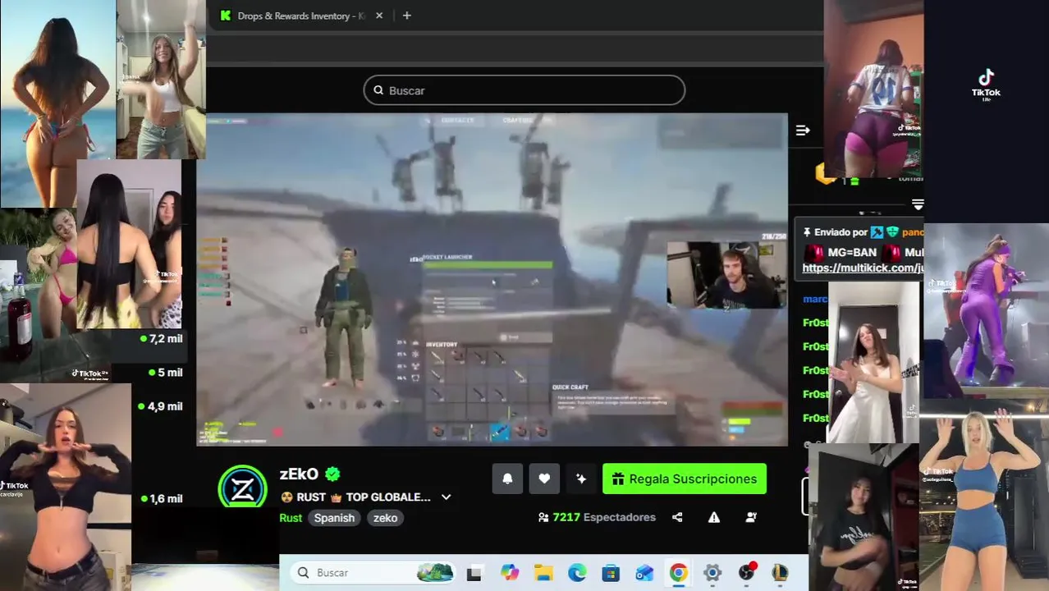Open a new browser tab with plus
Image resolution: width=1049 pixels, height=591 pixels.
click(406, 16)
